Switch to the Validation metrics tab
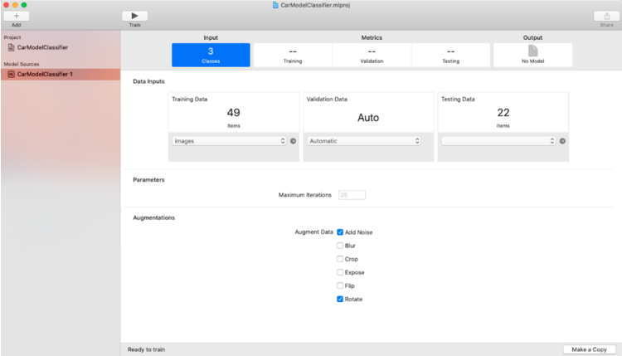This screenshot has height=356, width=622. [x=372, y=55]
